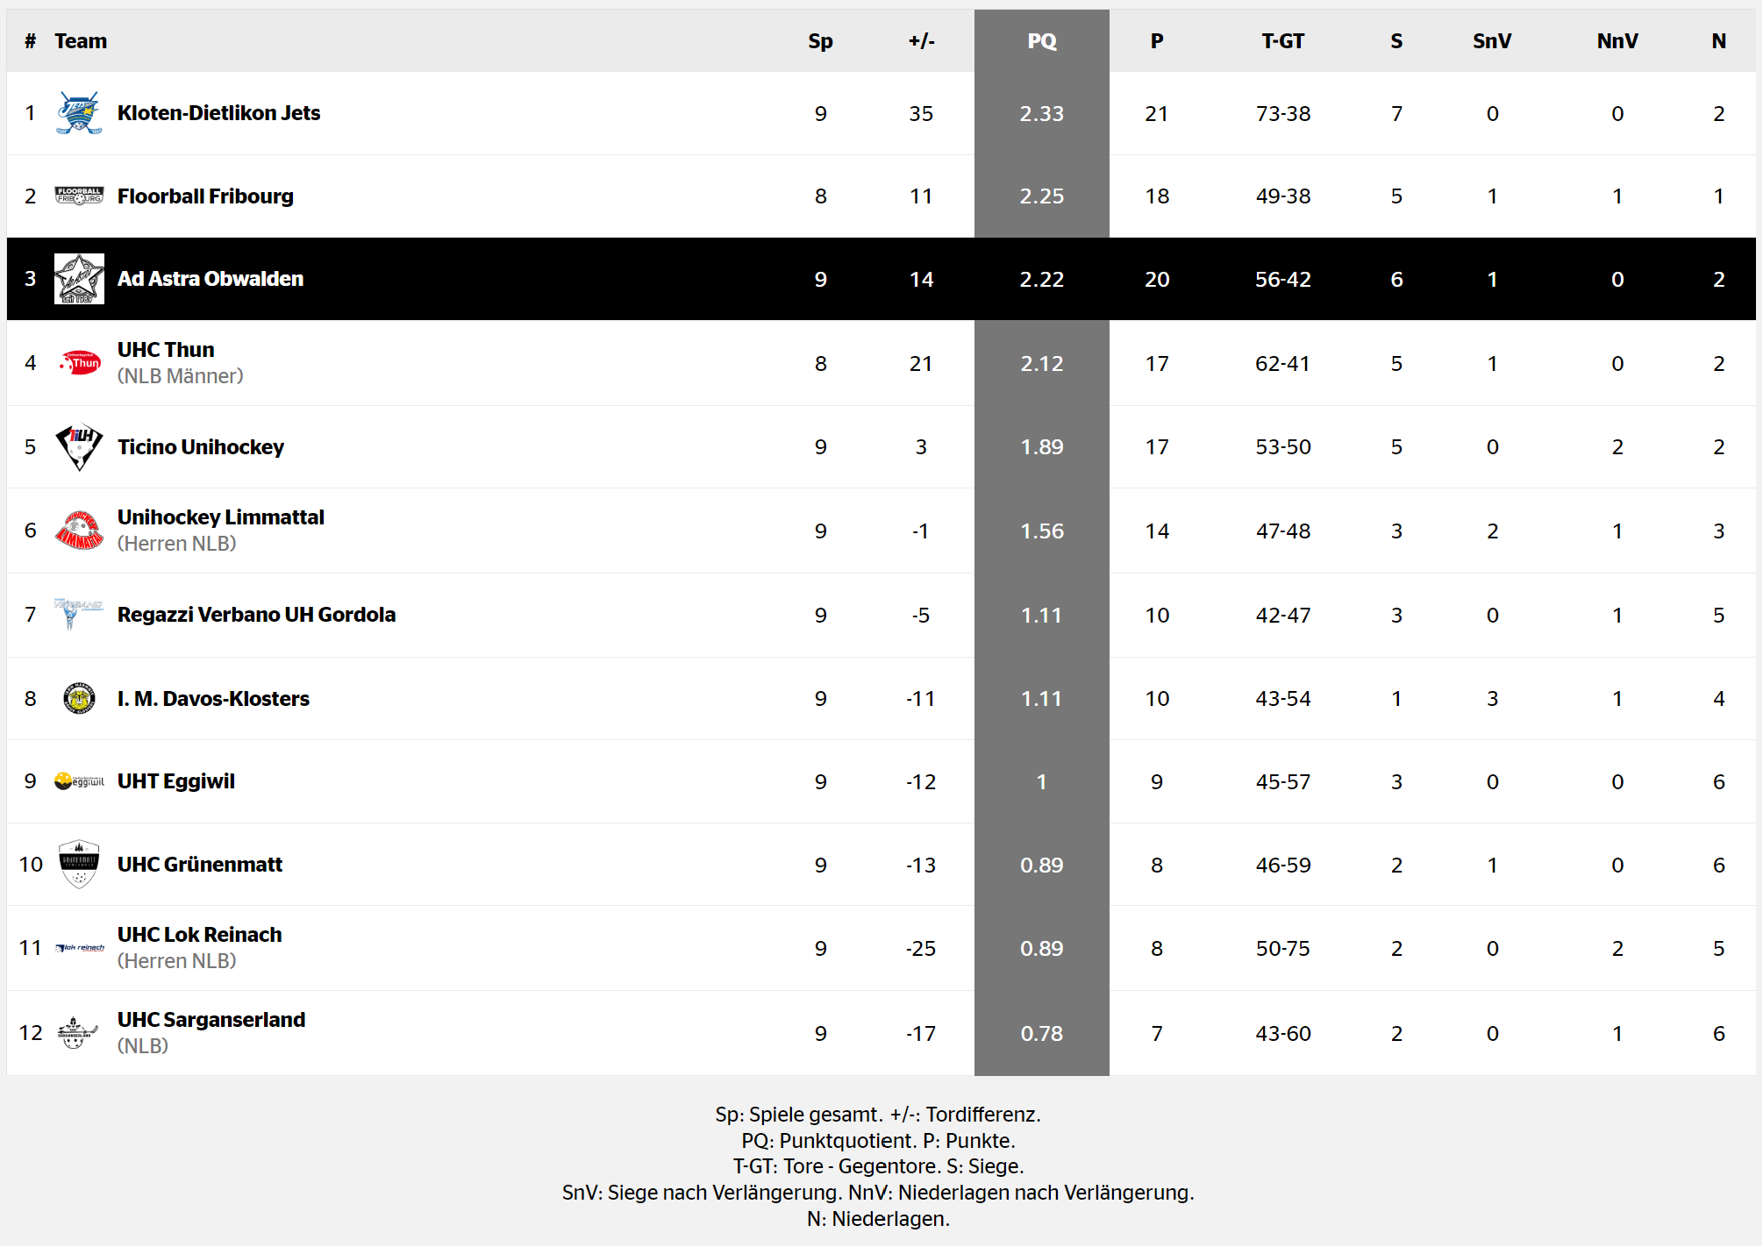Click the Kloten-Dietlikon Jets team logo
Image resolution: width=1763 pixels, height=1247 pixels.
point(79,113)
